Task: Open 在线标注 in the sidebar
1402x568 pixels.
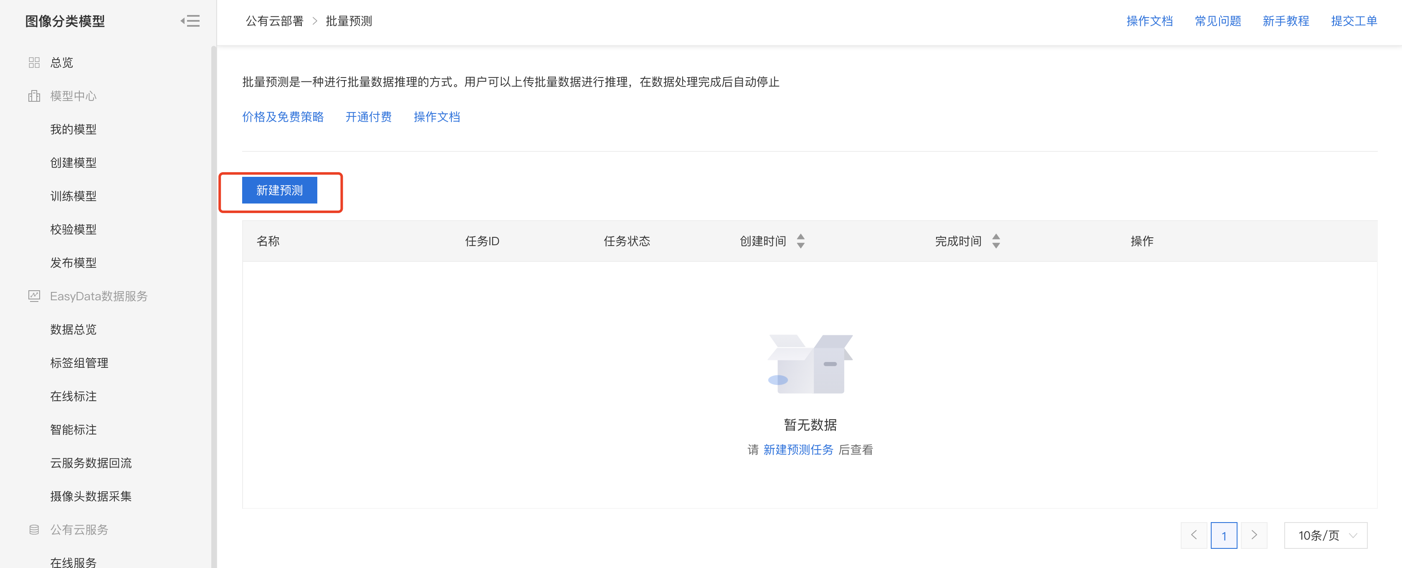Action: (x=73, y=396)
